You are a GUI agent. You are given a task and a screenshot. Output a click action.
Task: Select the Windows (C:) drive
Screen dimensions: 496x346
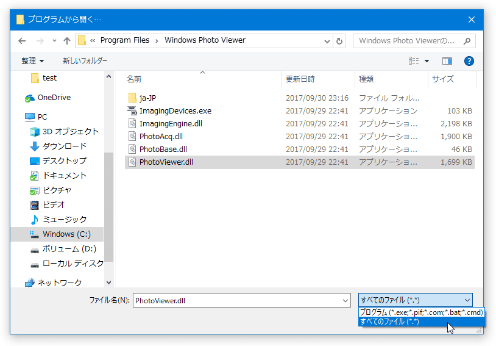tap(57, 234)
